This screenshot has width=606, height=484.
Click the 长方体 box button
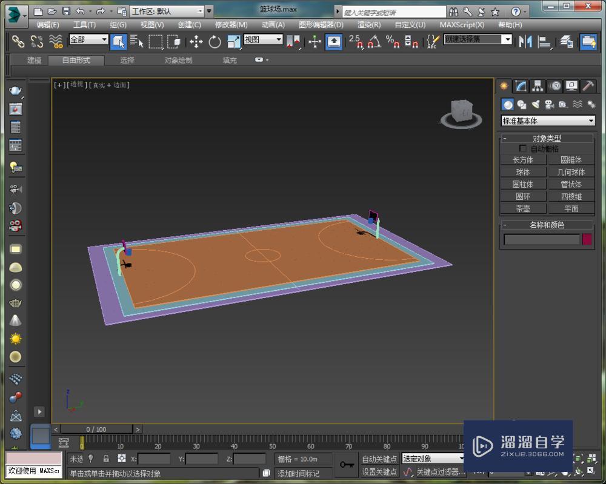[x=523, y=160]
